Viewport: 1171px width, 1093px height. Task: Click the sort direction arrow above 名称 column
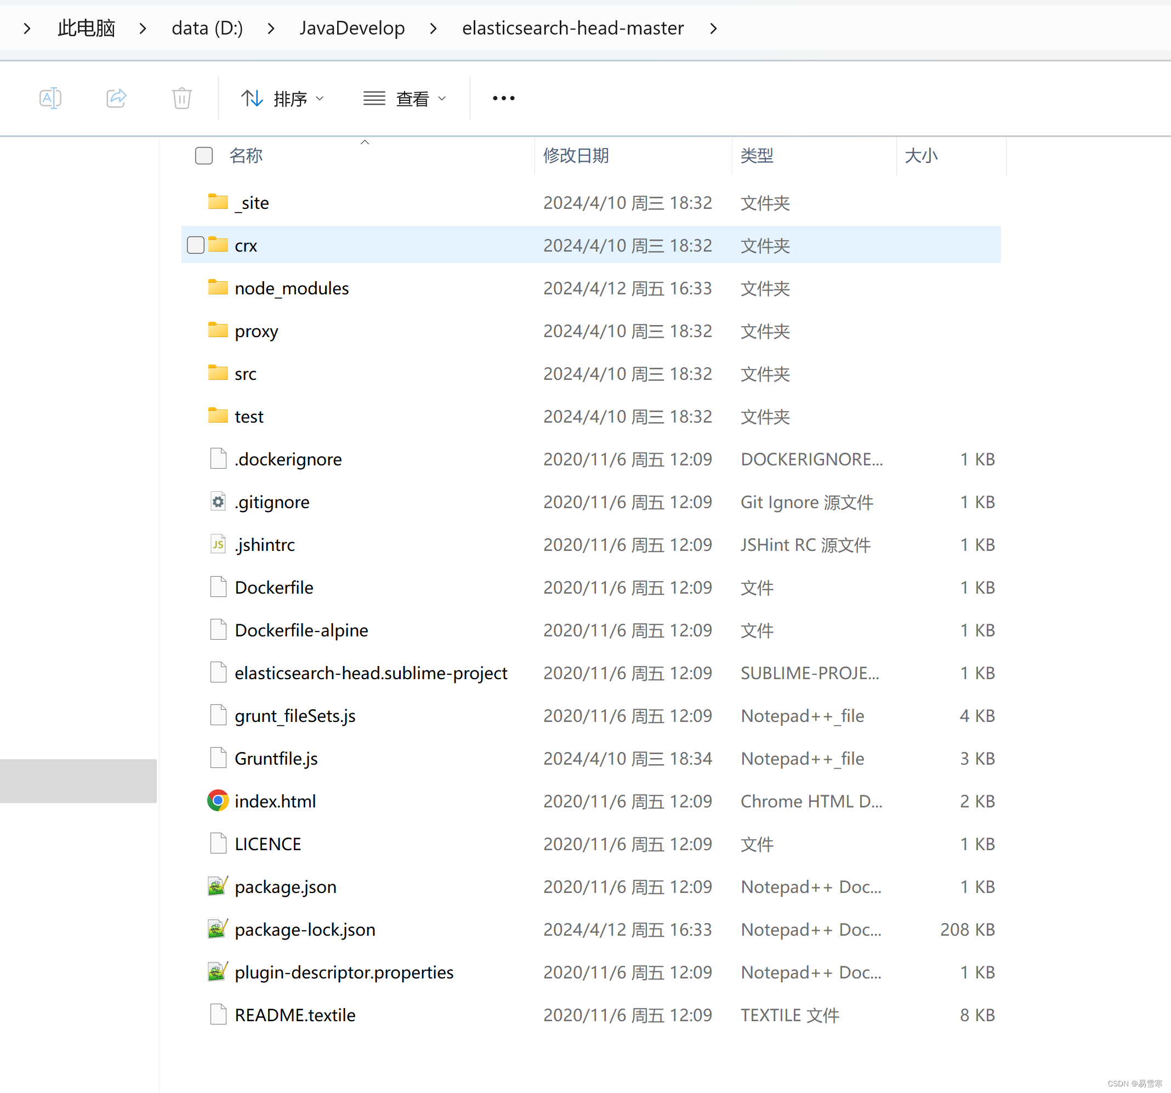[365, 141]
